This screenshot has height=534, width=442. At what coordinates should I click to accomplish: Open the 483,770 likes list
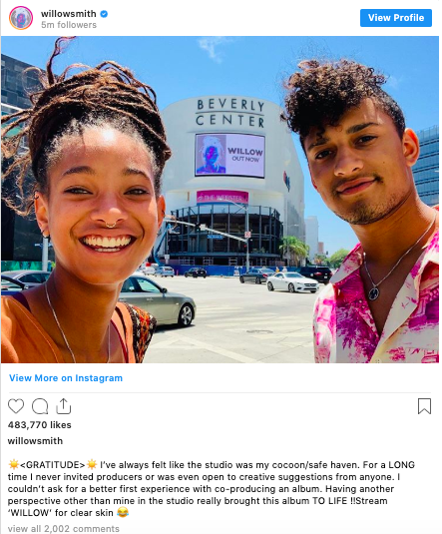tap(40, 425)
